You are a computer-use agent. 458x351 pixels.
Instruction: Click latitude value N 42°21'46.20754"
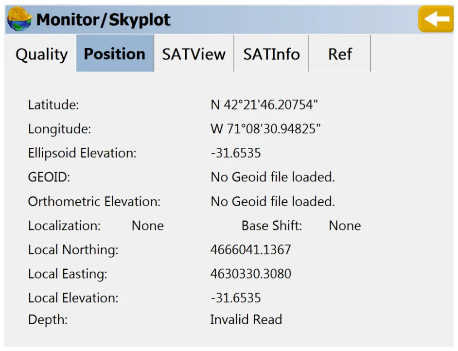(x=264, y=105)
